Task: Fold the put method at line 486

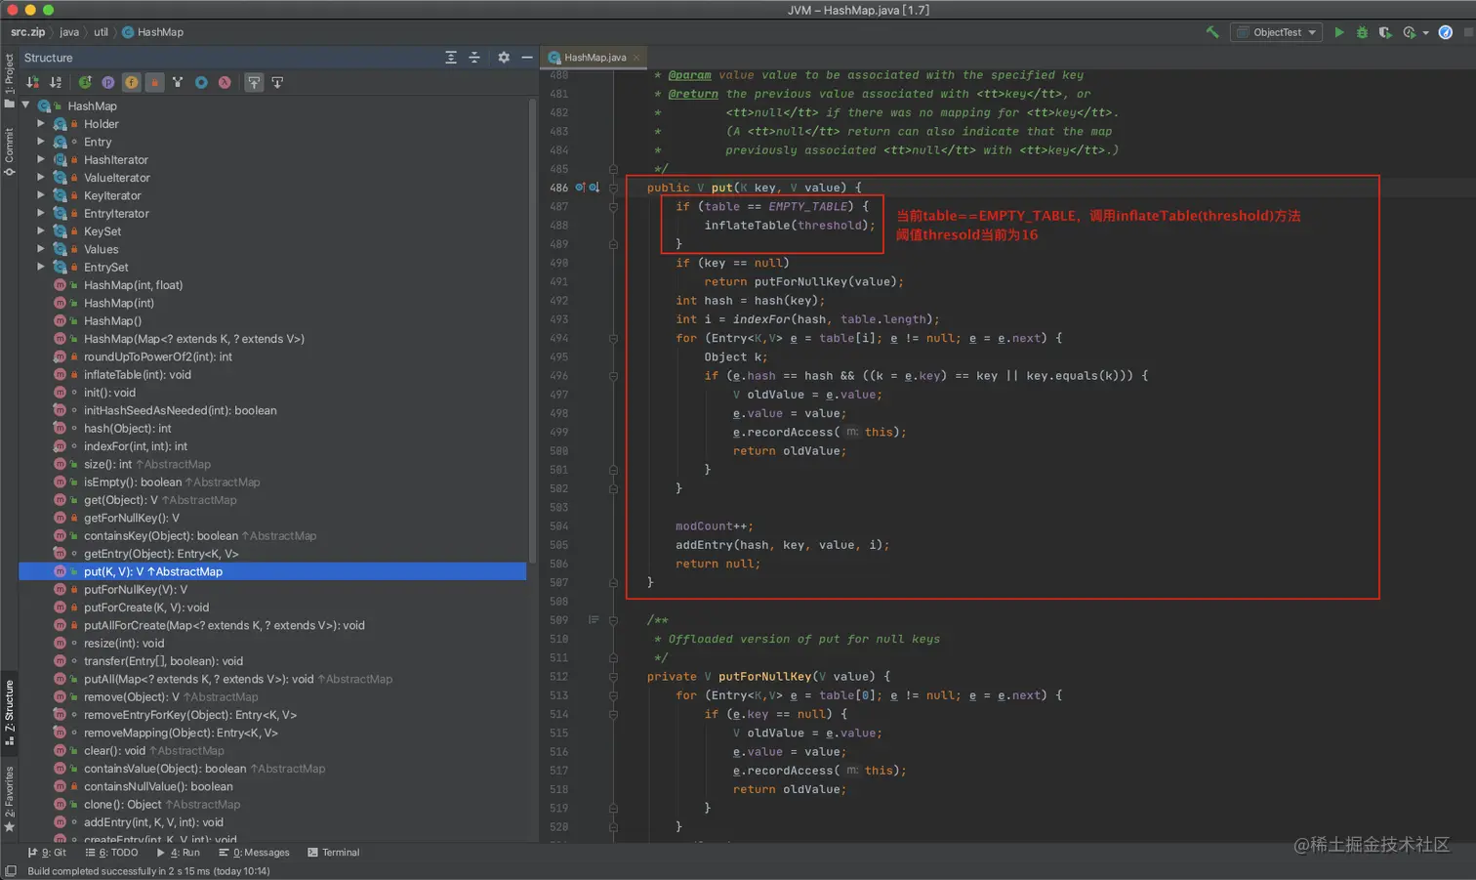Action: tap(614, 188)
